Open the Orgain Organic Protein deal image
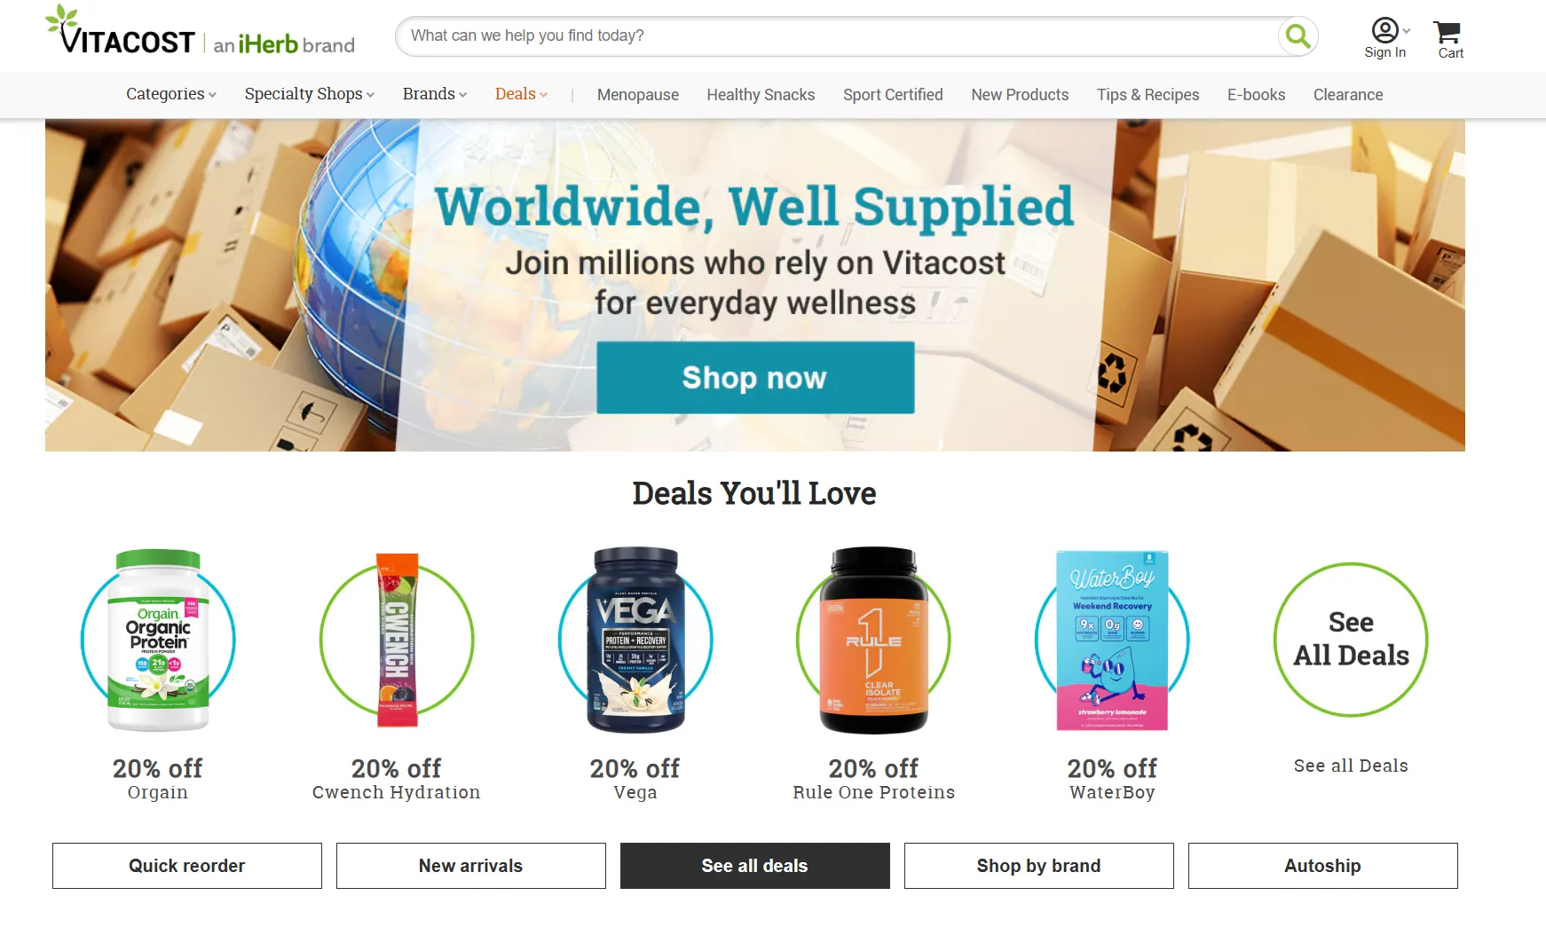The width and height of the screenshot is (1546, 935). [x=158, y=640]
